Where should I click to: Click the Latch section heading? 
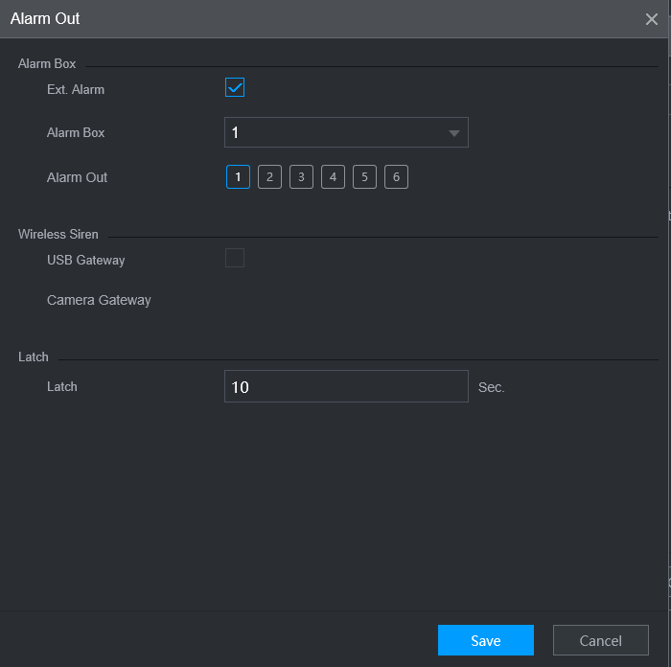(x=34, y=356)
